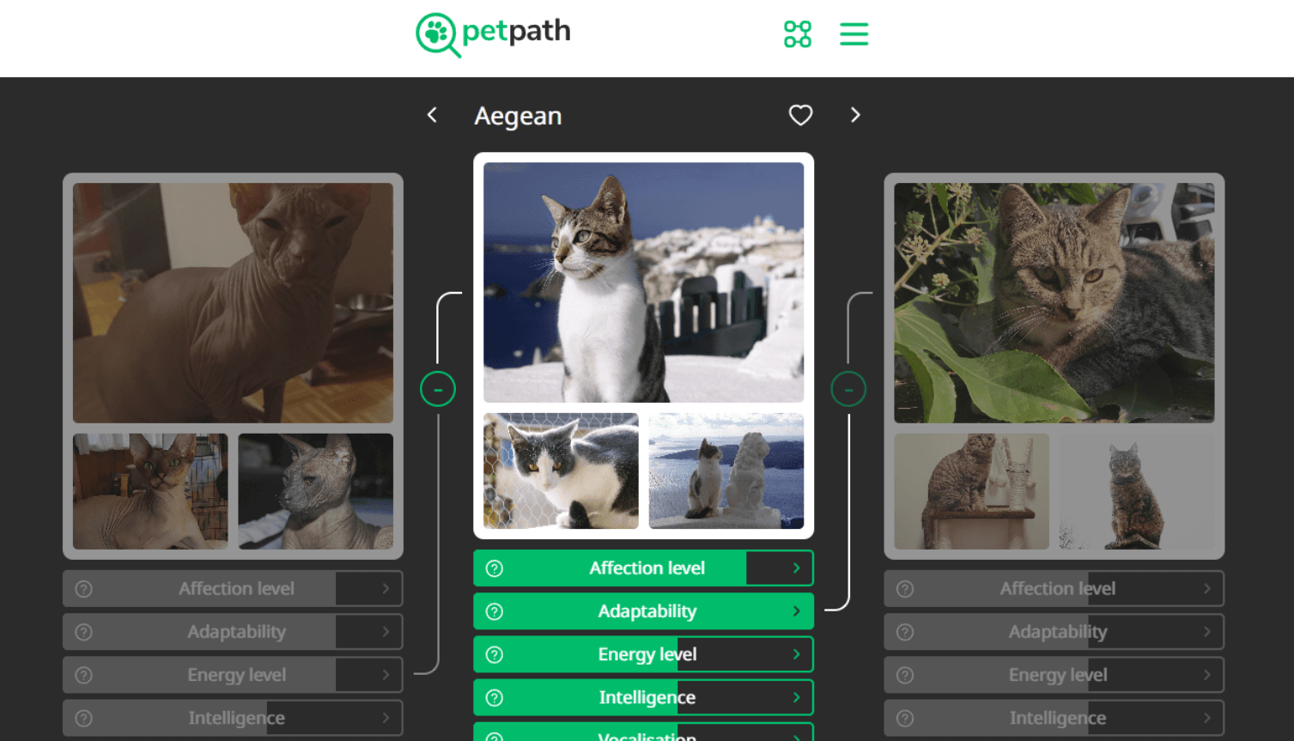Toggle the heart to favorite Aegean
This screenshot has height=741, width=1294.
click(x=799, y=114)
